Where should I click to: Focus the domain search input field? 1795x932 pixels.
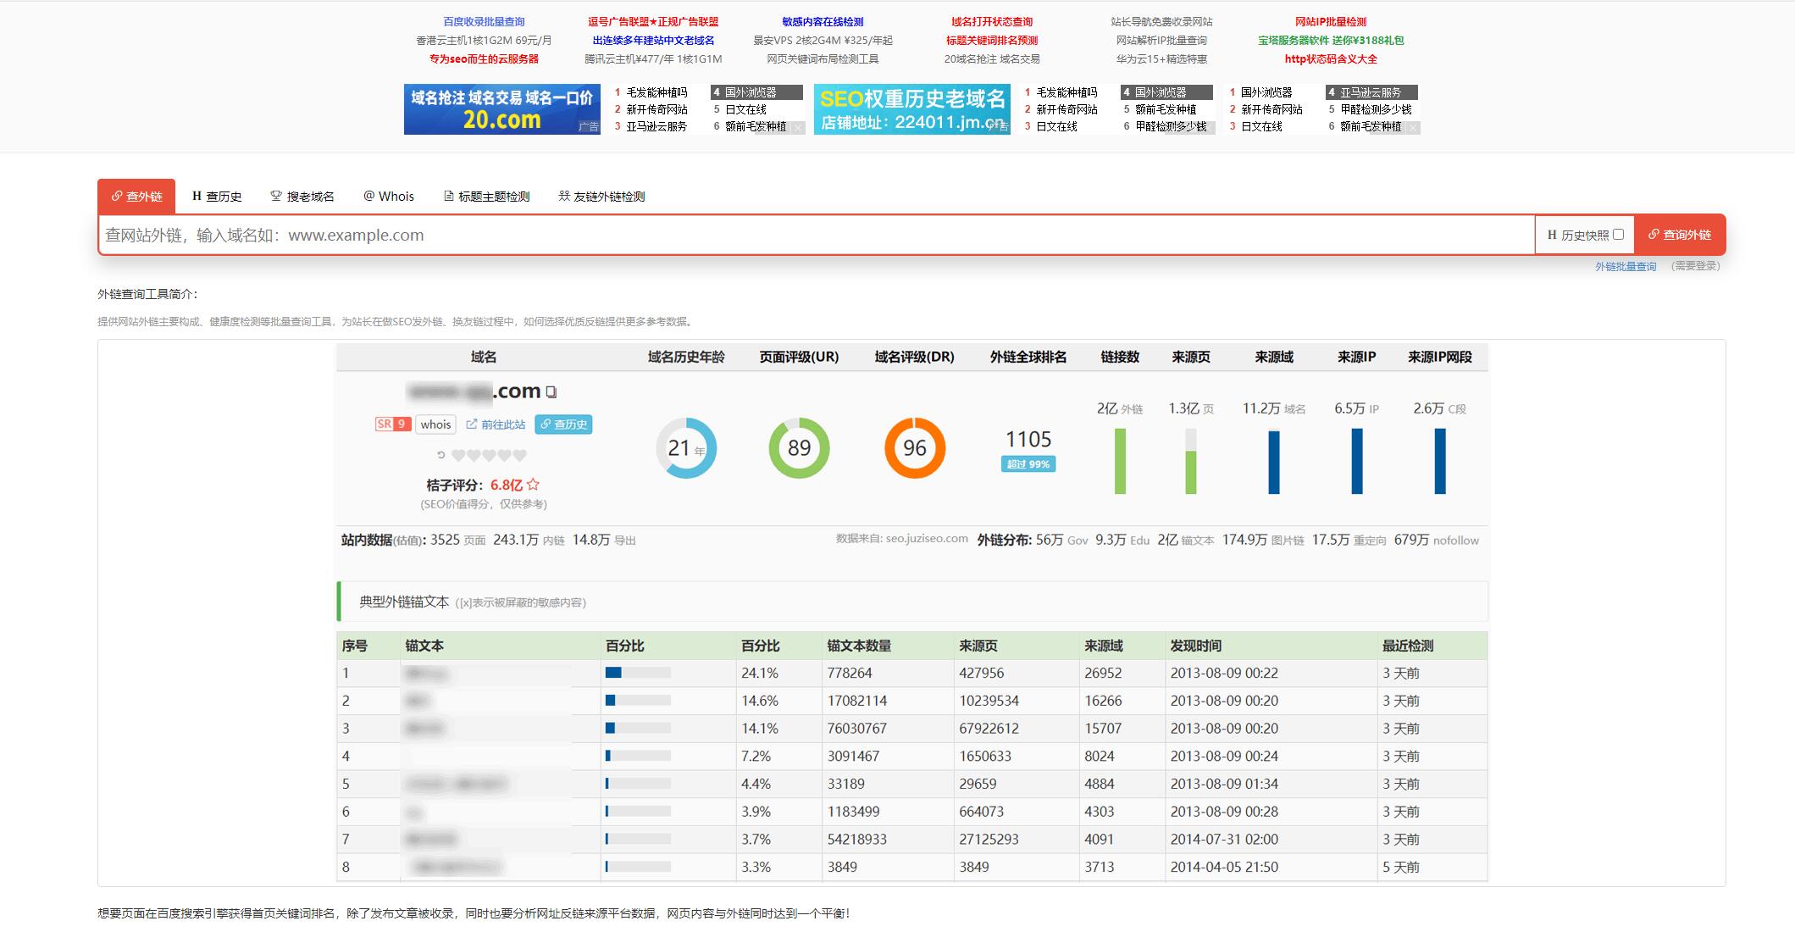[817, 235]
